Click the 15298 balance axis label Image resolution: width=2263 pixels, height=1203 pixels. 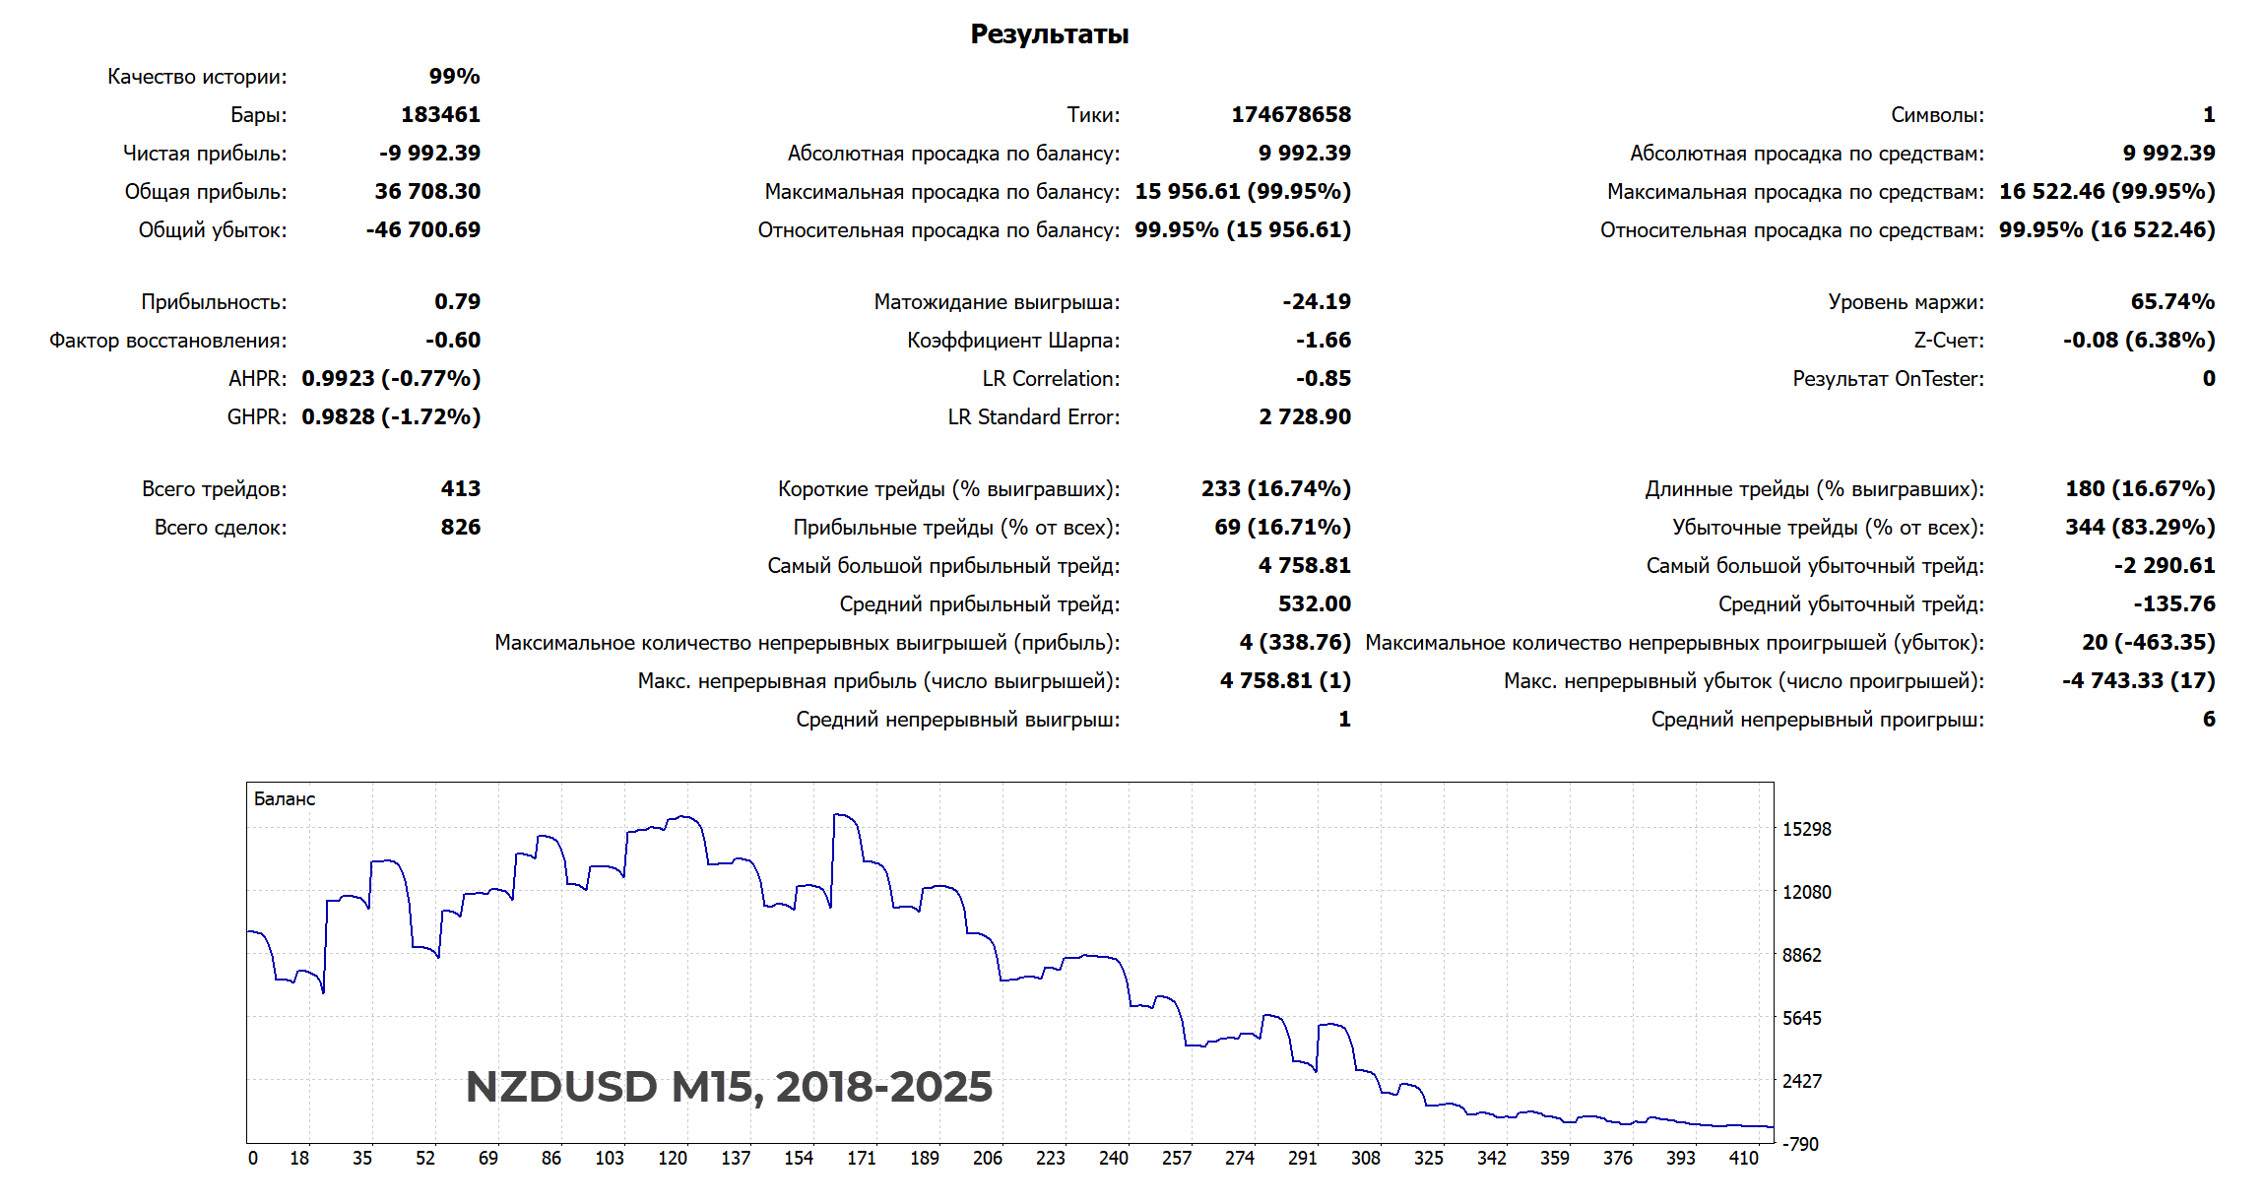1806,830
